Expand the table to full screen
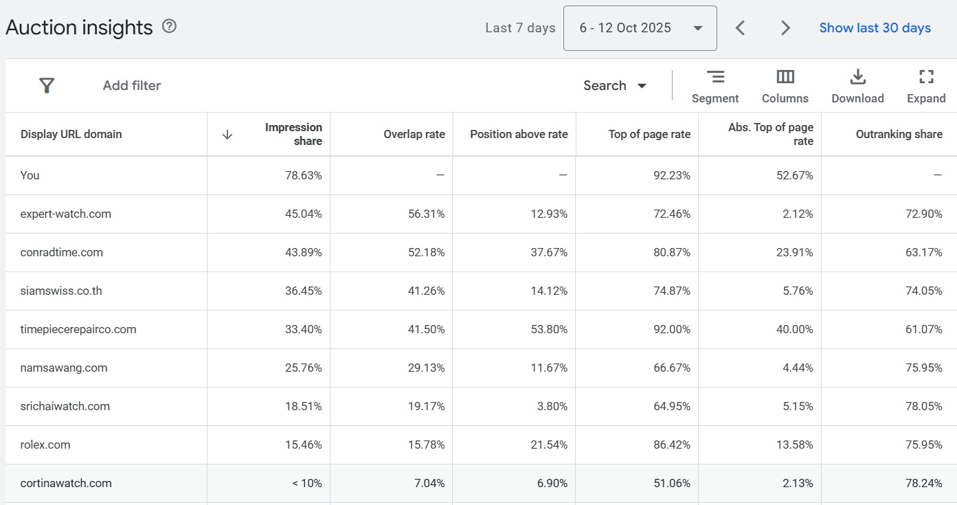The image size is (957, 505). (925, 87)
